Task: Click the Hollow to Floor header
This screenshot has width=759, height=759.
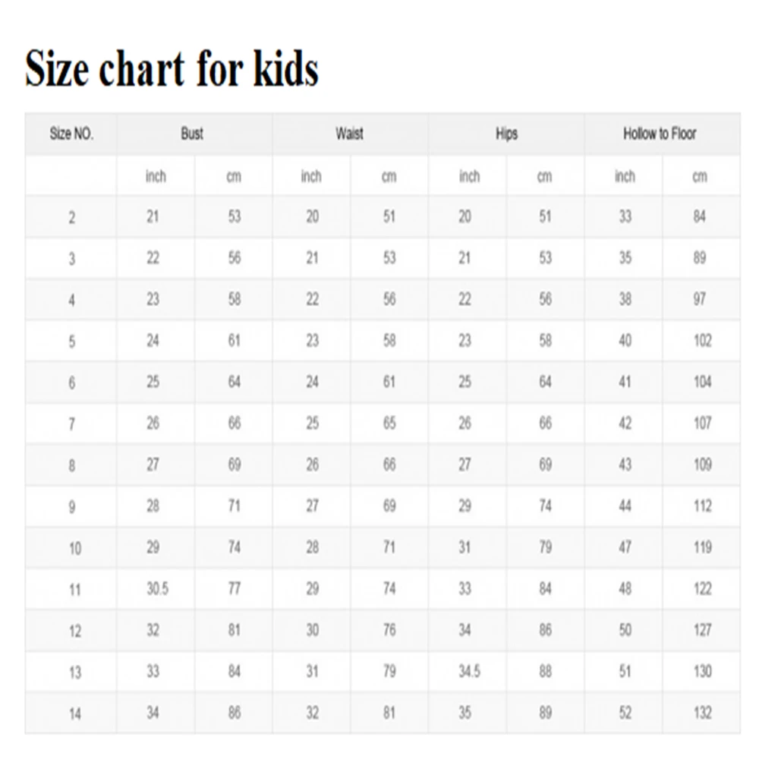Action: (x=660, y=134)
